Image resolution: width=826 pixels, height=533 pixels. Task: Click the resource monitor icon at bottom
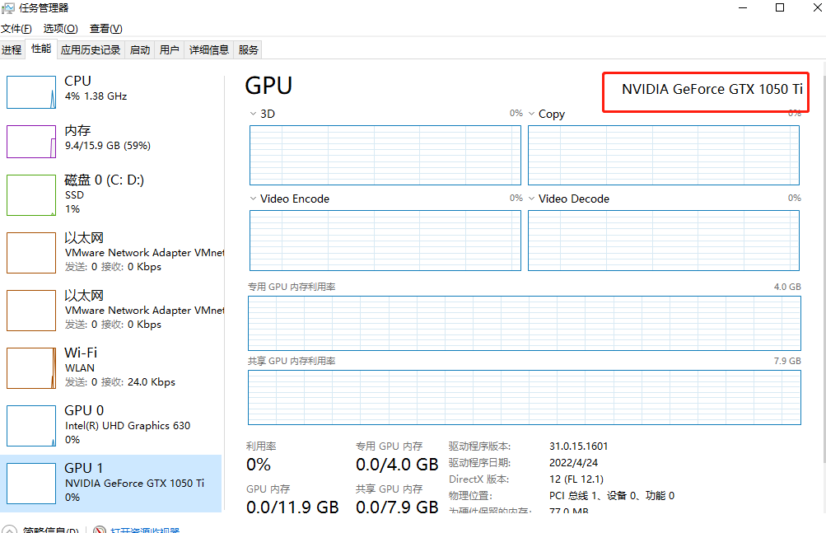100,530
